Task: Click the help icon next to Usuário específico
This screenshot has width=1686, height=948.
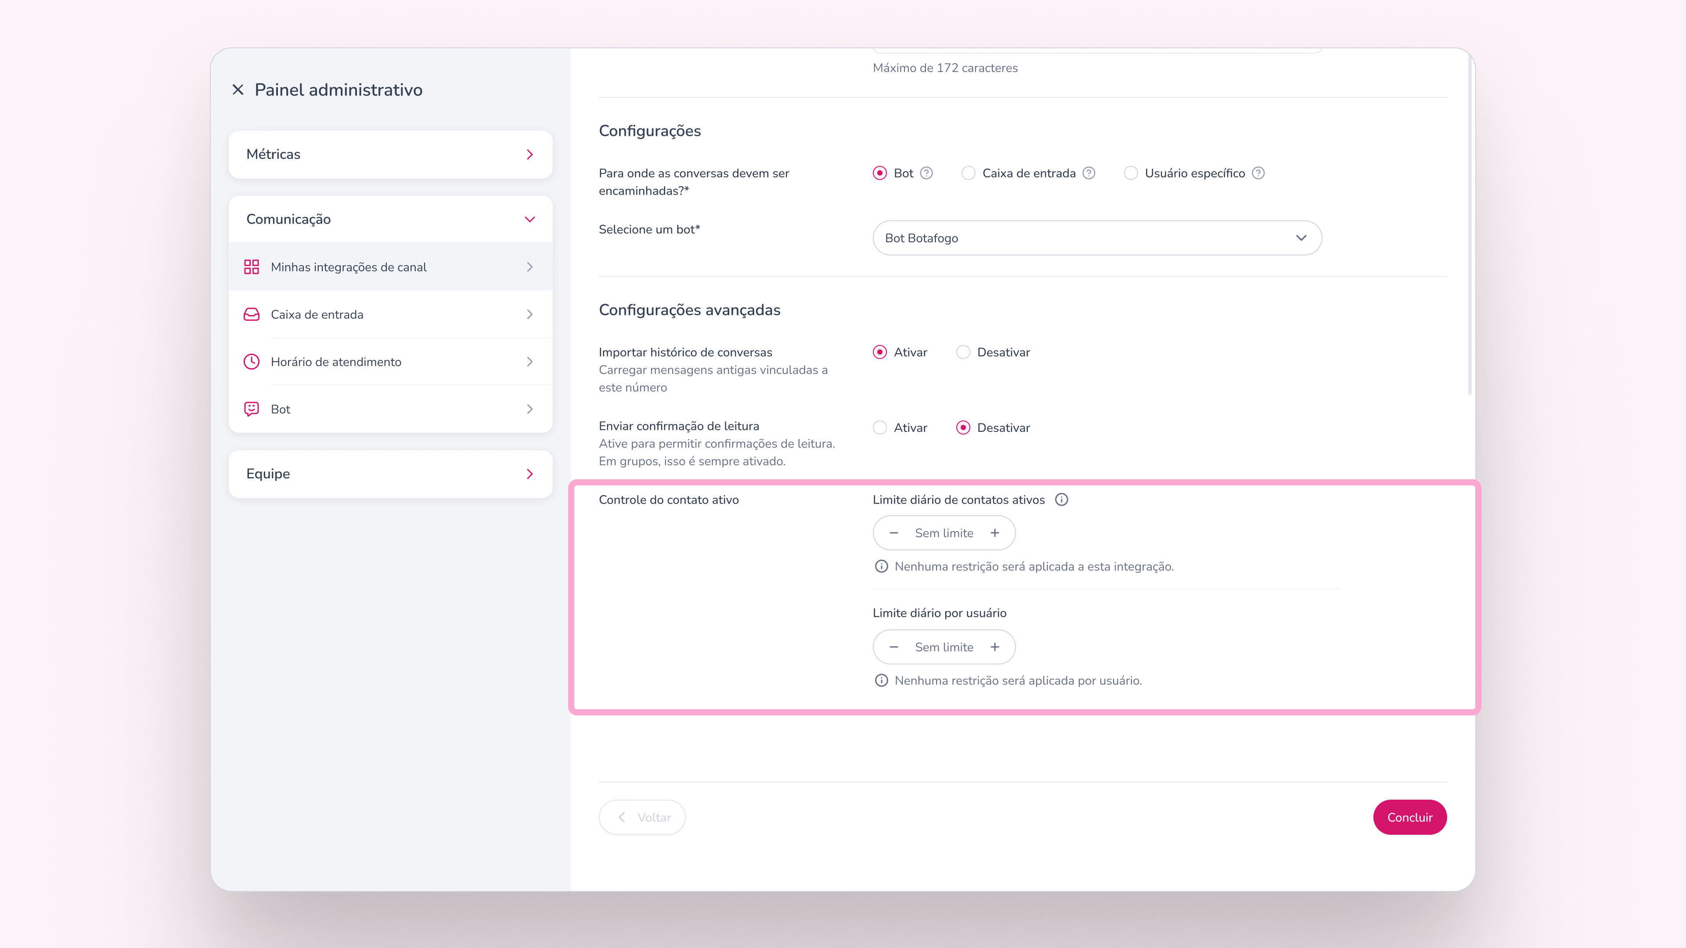Action: click(x=1258, y=173)
